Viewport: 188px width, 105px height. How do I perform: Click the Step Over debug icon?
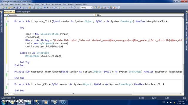pyautogui.click(x=75, y=8)
